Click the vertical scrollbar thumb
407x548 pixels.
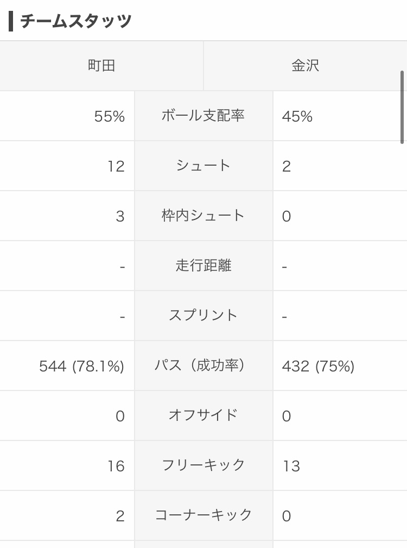tap(402, 106)
